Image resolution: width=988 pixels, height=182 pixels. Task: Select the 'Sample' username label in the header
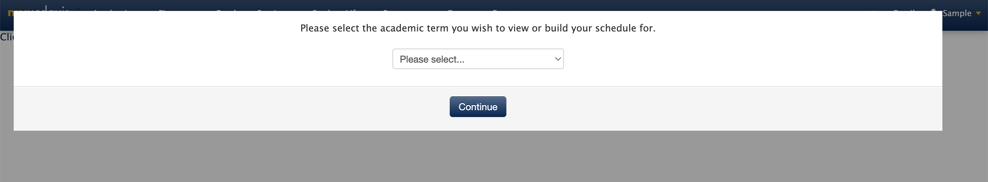(957, 13)
